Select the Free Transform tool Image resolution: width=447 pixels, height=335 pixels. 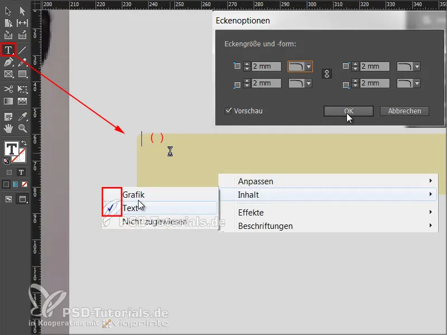pos(22,89)
